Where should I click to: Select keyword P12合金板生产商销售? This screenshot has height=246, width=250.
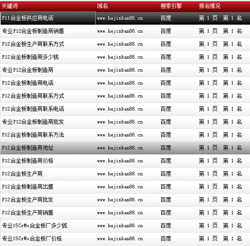tap(28, 212)
